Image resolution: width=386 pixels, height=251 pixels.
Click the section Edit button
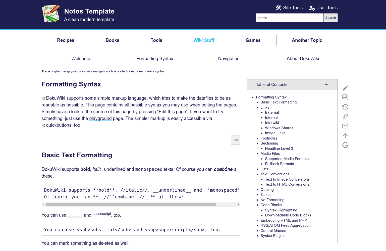[x=236, y=140]
